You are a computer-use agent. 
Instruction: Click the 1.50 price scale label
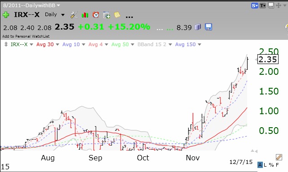pyautogui.click(x=269, y=91)
